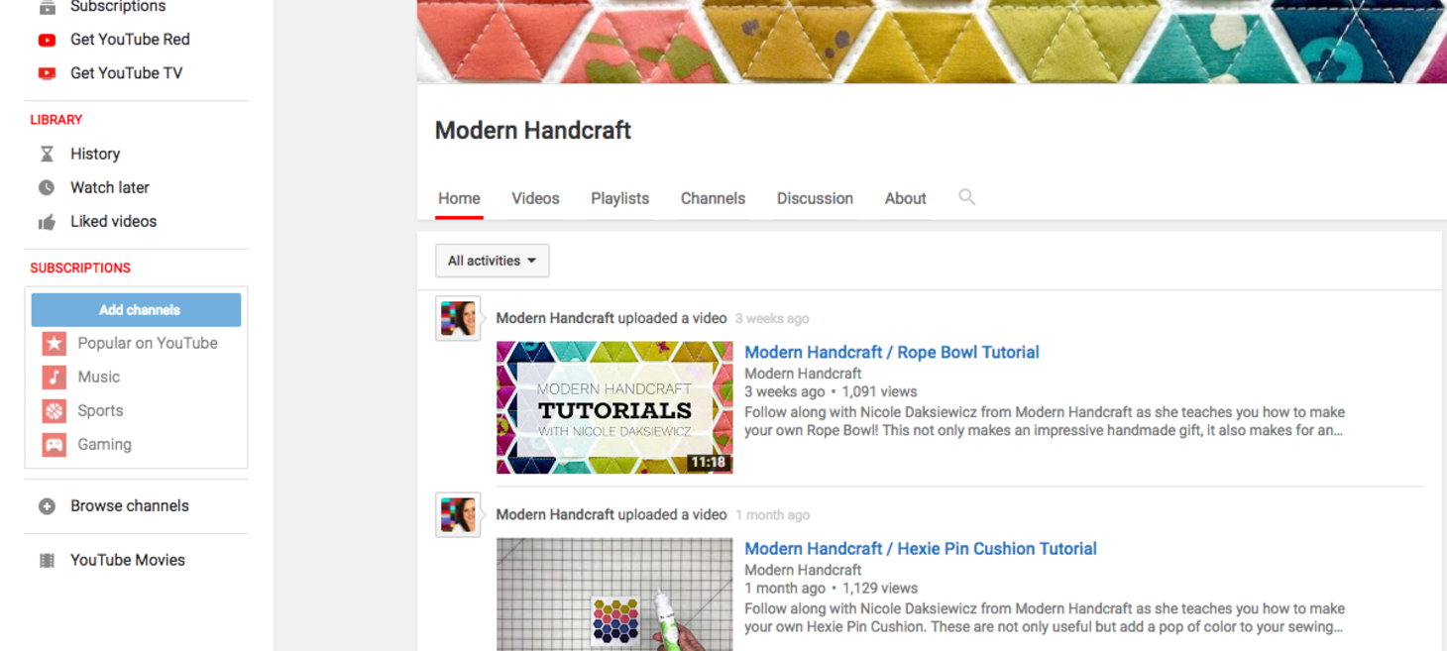1447x651 pixels.
Task: Open Get YouTube Red link
Action: coord(130,40)
